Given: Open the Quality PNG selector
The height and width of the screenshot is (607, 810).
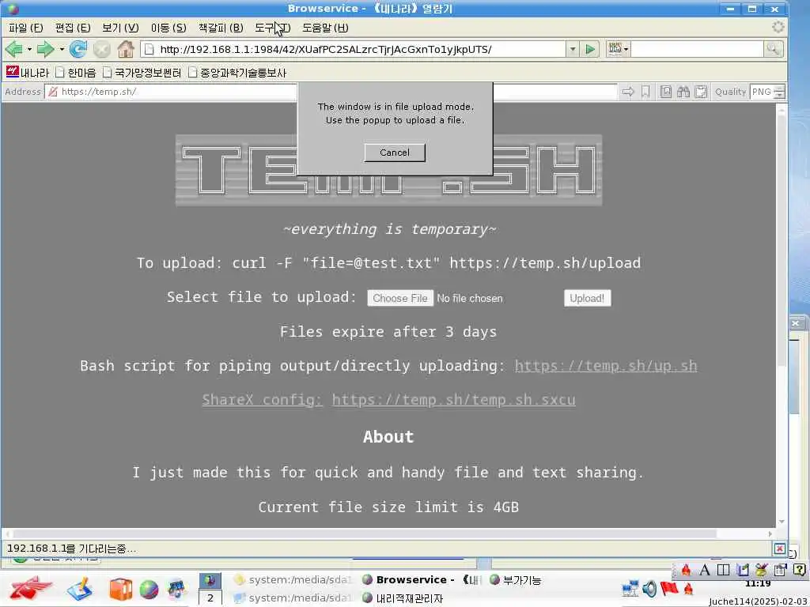Looking at the screenshot, I should tap(767, 92).
